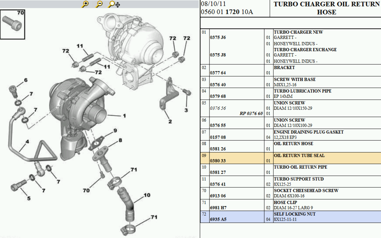Click the 8X125-11-11 specification text
Image resolution: width=381 pixels, height=238 pixels.
point(285,219)
